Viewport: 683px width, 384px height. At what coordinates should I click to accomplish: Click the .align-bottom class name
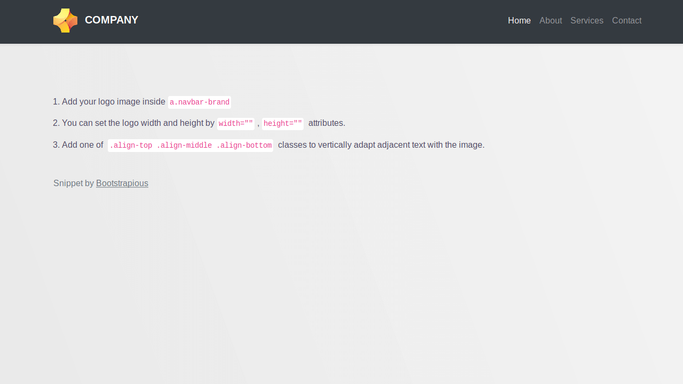coord(244,146)
